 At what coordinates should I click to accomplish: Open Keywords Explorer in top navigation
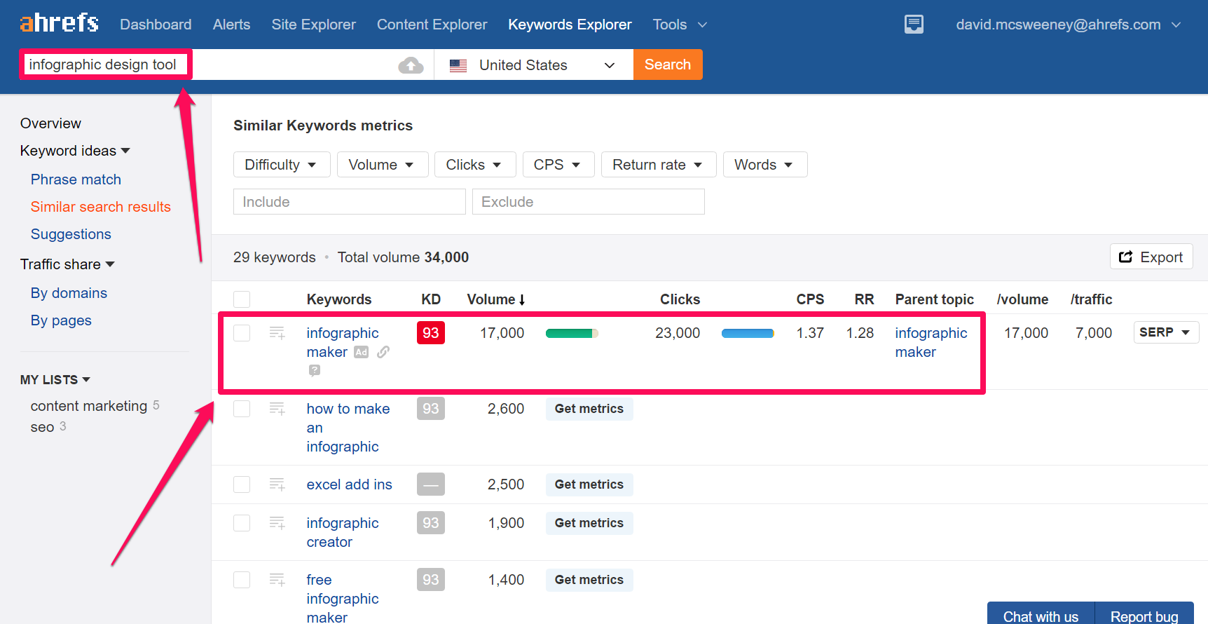(x=570, y=25)
